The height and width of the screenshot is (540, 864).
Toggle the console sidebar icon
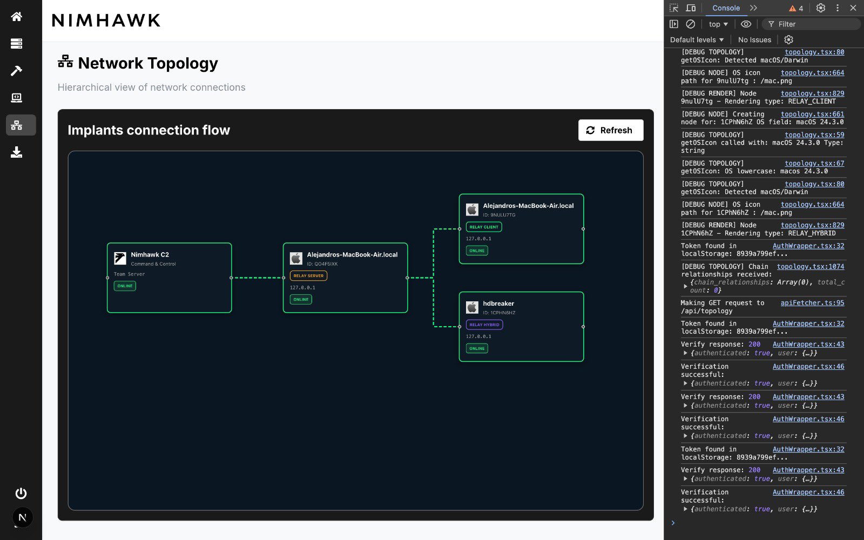[x=674, y=24]
